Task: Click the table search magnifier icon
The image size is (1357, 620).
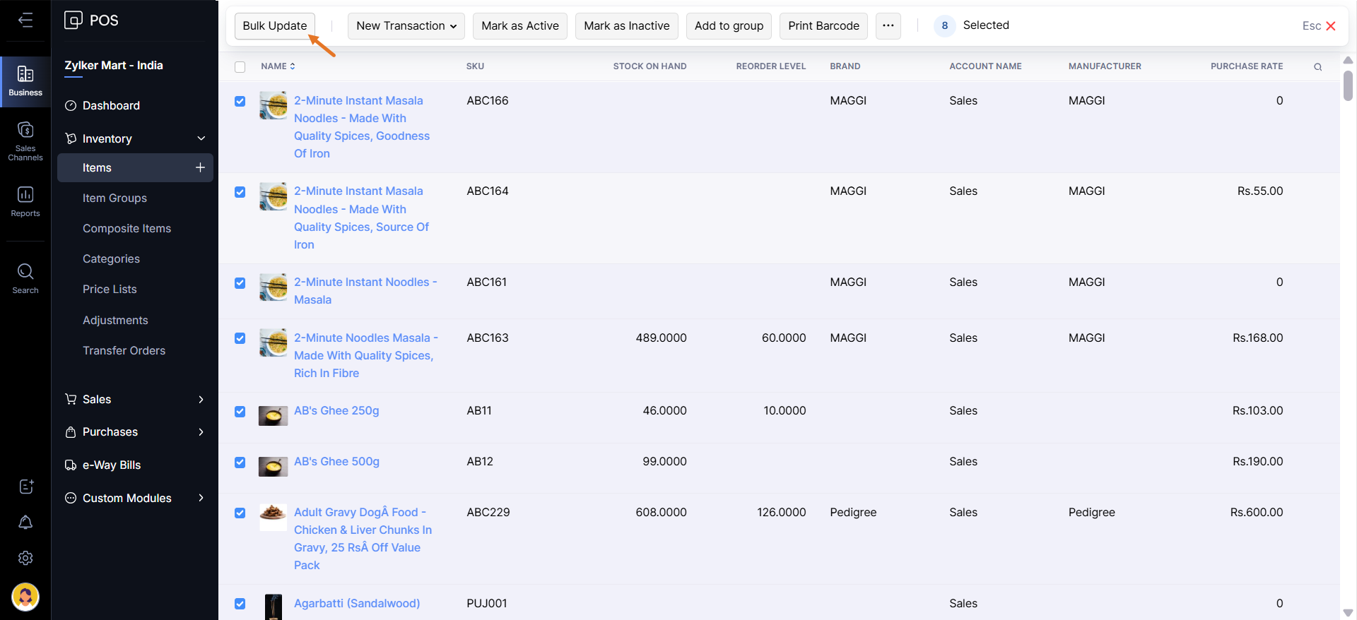Action: pos(1317,67)
